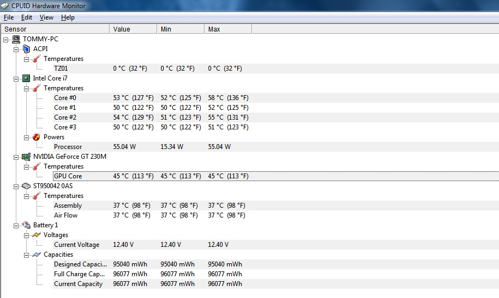The width and height of the screenshot is (499, 298).
Task: Select the GPU Core row
Action: click(x=275, y=176)
